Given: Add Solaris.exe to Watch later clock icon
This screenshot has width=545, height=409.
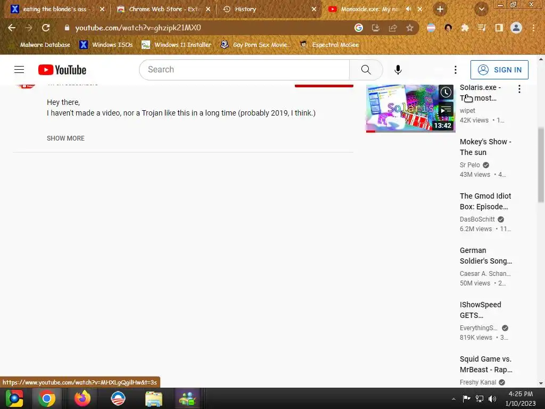Looking at the screenshot, I should click(x=446, y=92).
